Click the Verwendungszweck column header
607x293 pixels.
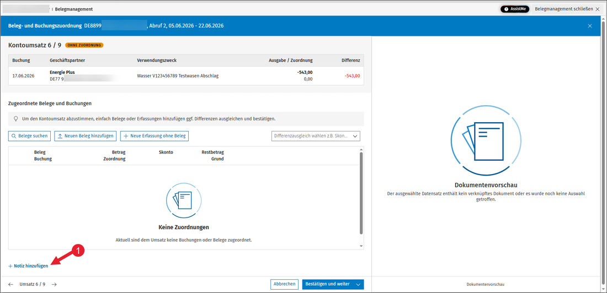(x=157, y=60)
